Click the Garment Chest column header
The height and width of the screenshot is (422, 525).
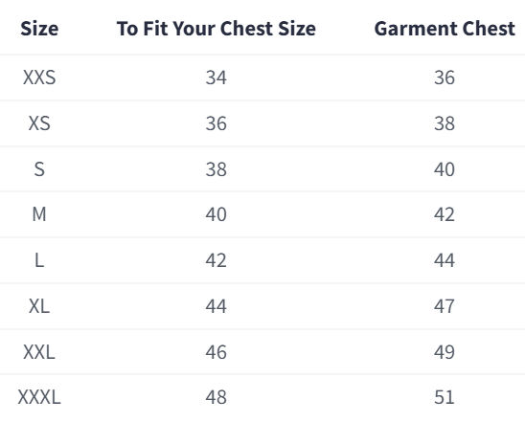coord(445,29)
